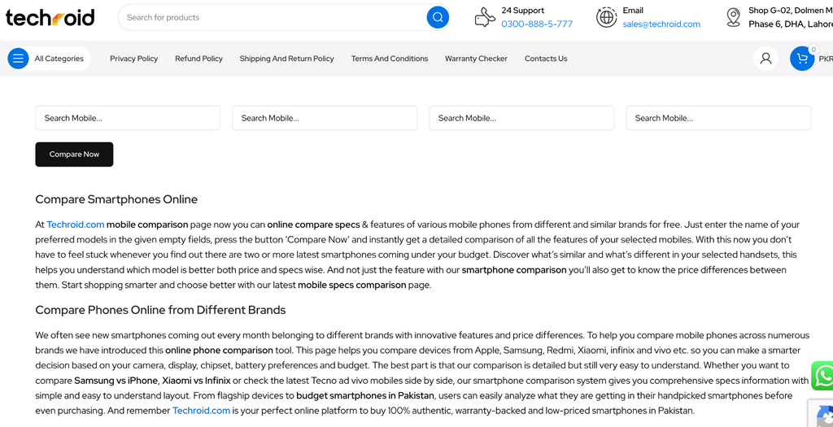Open the Contacts Us page
The height and width of the screenshot is (427, 833).
coord(546,59)
